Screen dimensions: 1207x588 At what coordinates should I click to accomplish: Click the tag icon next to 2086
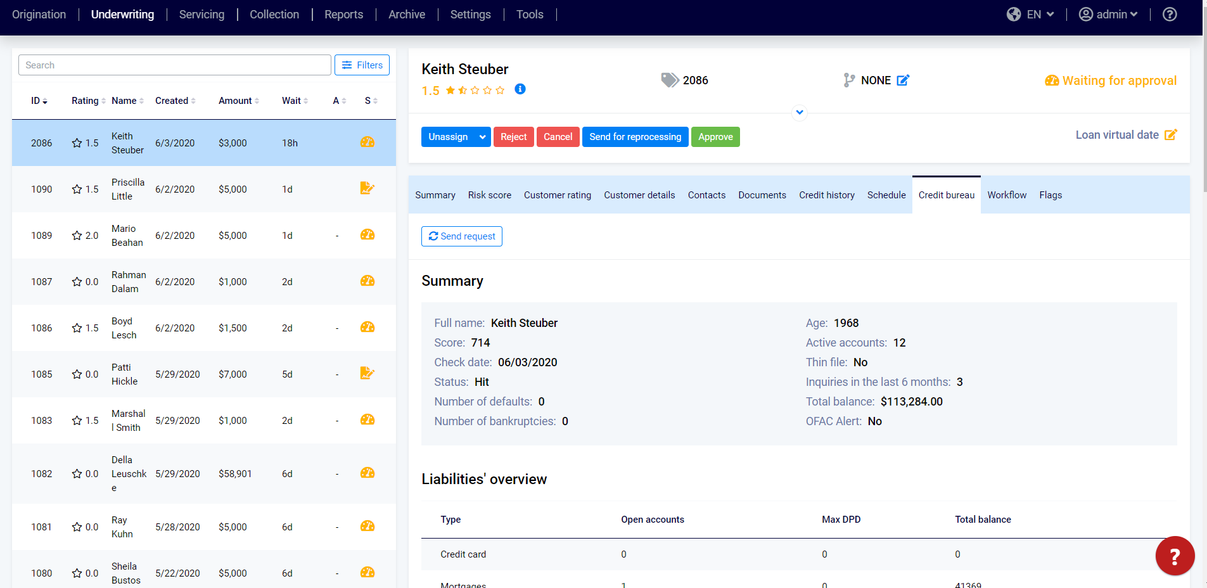[670, 80]
